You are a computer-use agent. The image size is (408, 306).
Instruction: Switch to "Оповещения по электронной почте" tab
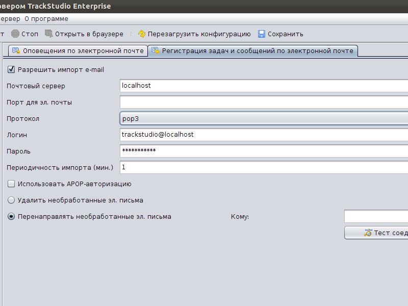(81, 51)
